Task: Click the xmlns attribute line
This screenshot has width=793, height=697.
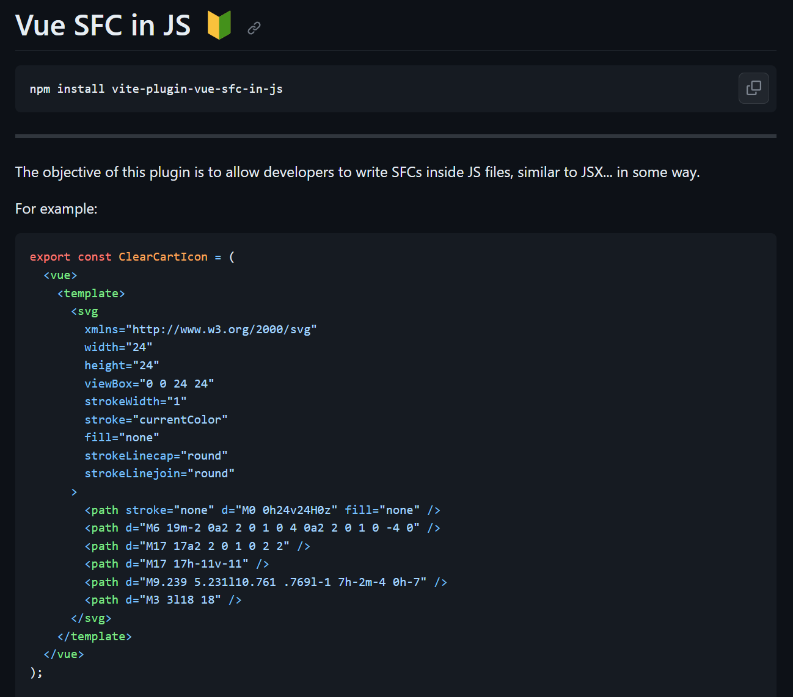Action: click(x=200, y=330)
